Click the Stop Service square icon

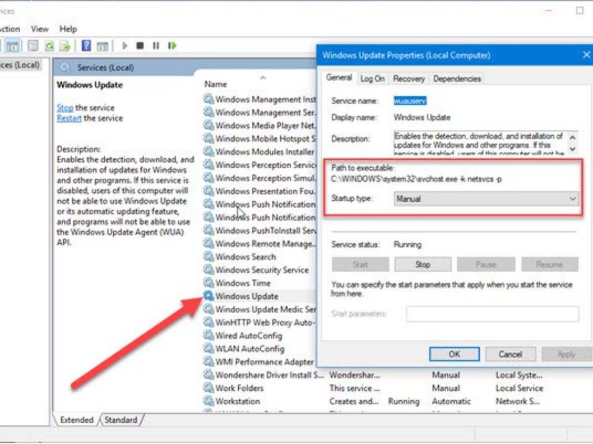pos(140,46)
